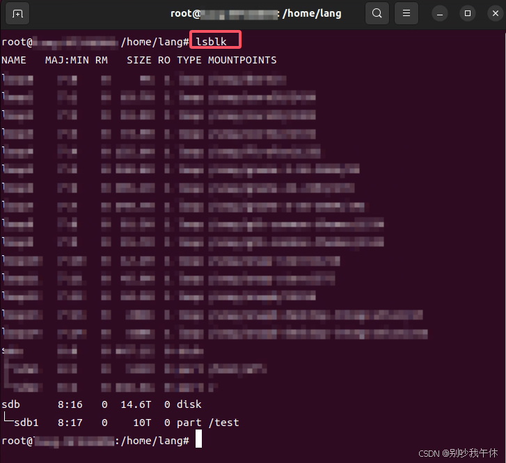
Task: Open a new terminal tab
Action: coord(17,13)
